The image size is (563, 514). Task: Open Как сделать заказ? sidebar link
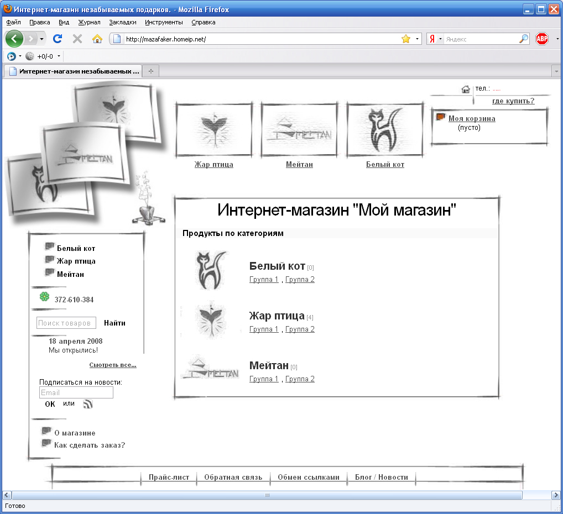click(90, 445)
